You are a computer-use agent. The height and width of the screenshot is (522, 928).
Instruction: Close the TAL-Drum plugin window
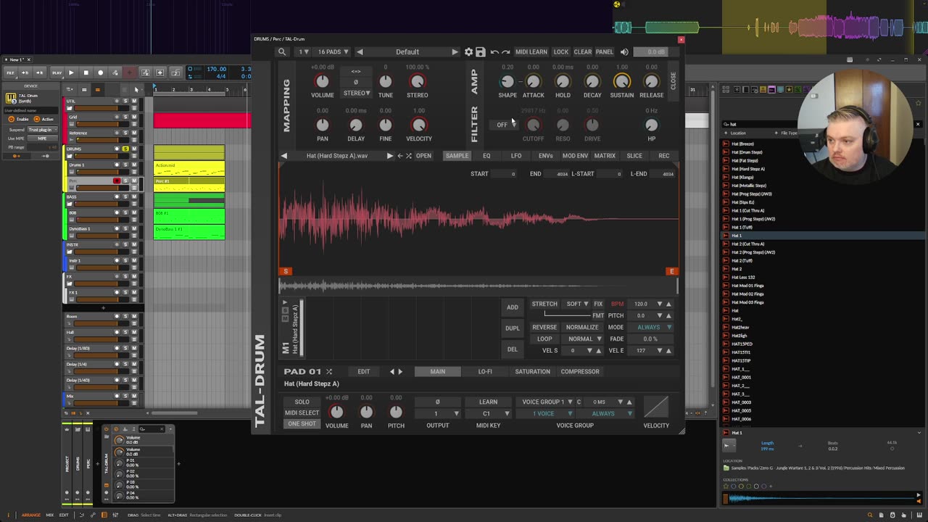tap(681, 39)
